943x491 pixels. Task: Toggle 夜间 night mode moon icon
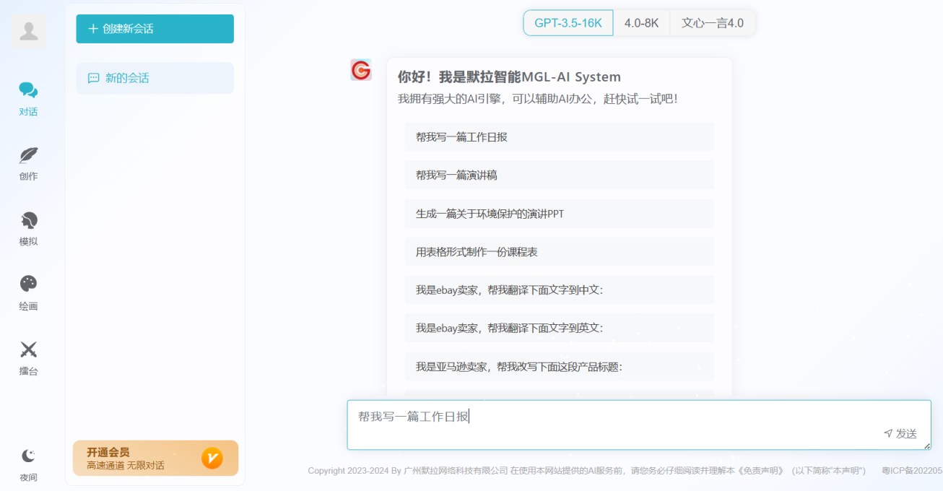point(28,456)
